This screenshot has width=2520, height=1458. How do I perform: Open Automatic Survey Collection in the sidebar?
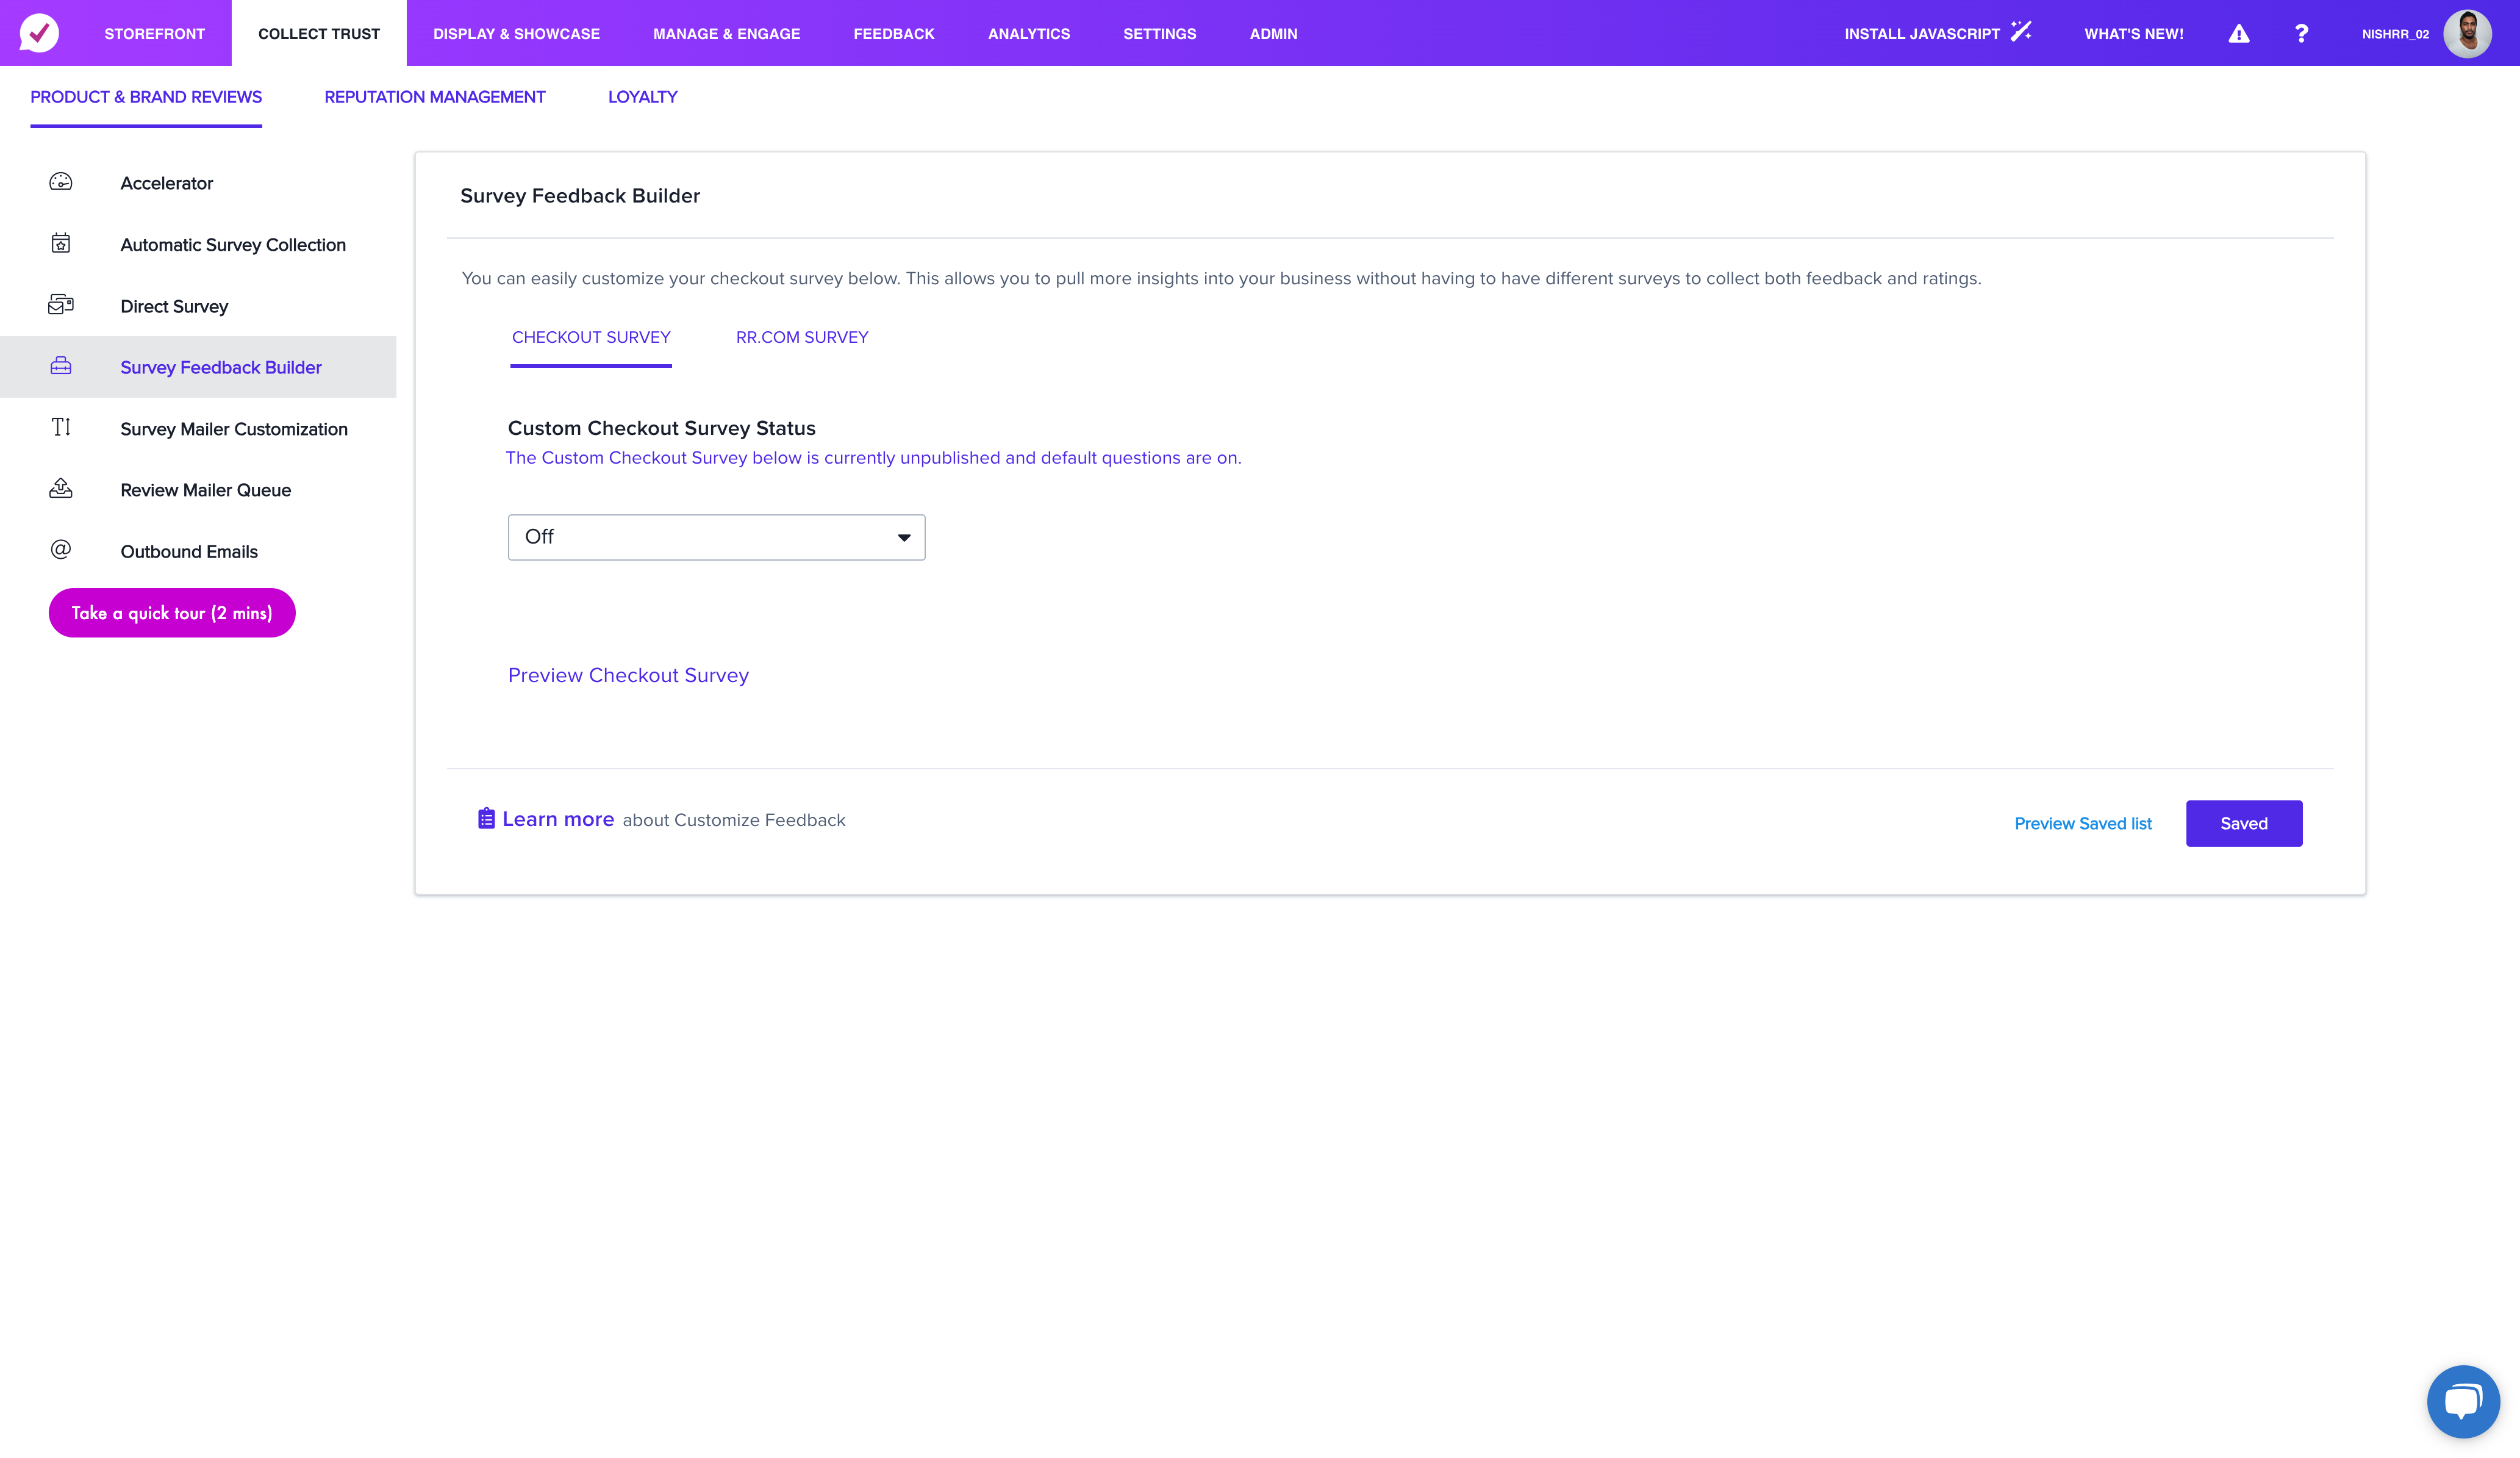click(233, 245)
